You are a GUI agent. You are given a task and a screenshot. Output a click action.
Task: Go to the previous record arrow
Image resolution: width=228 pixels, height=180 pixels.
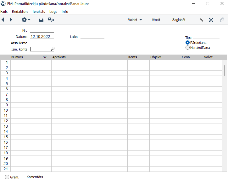pyautogui.click(x=3, y=20)
